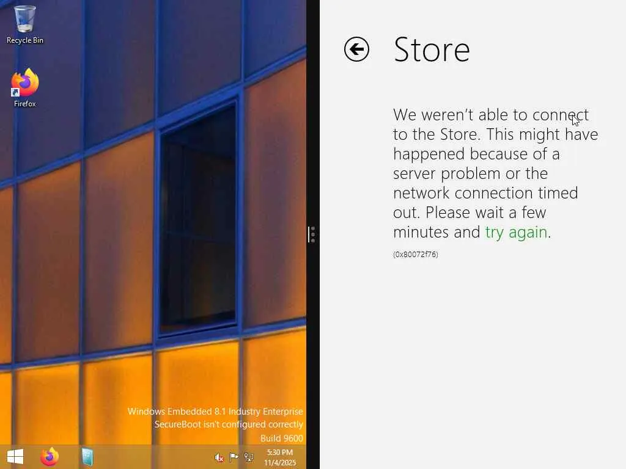Open the Windows Start button
This screenshot has width=626, height=469.
click(x=15, y=457)
